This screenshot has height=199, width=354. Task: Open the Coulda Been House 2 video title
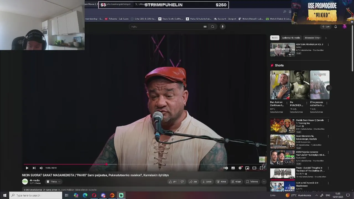tap(310, 122)
